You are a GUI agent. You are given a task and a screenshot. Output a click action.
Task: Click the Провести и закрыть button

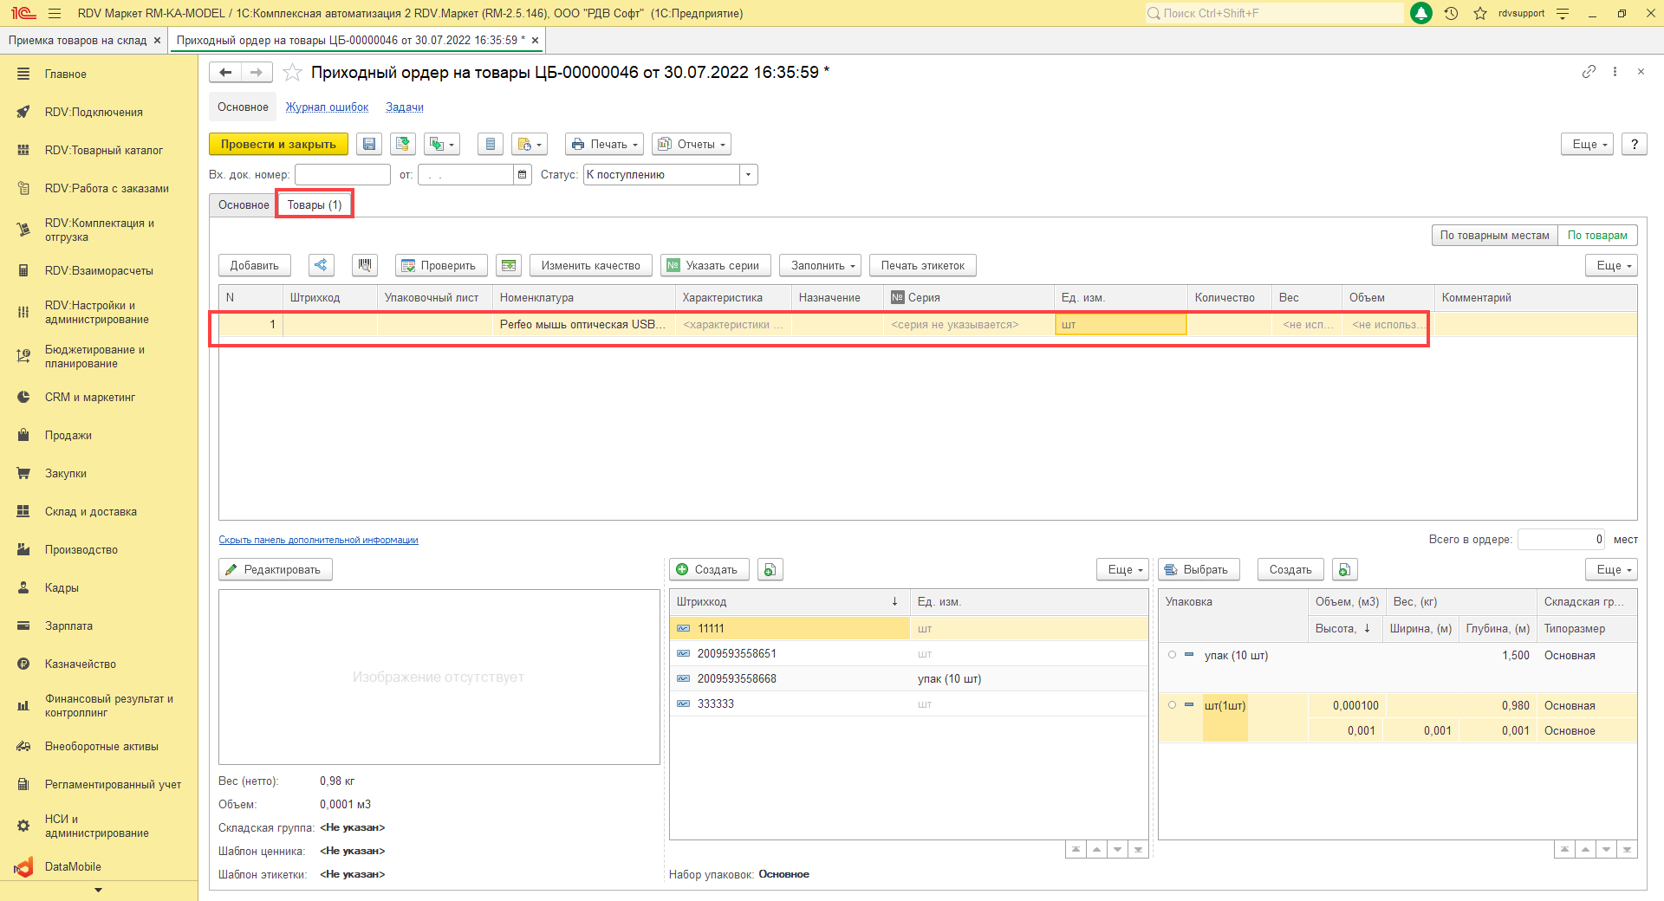click(278, 145)
